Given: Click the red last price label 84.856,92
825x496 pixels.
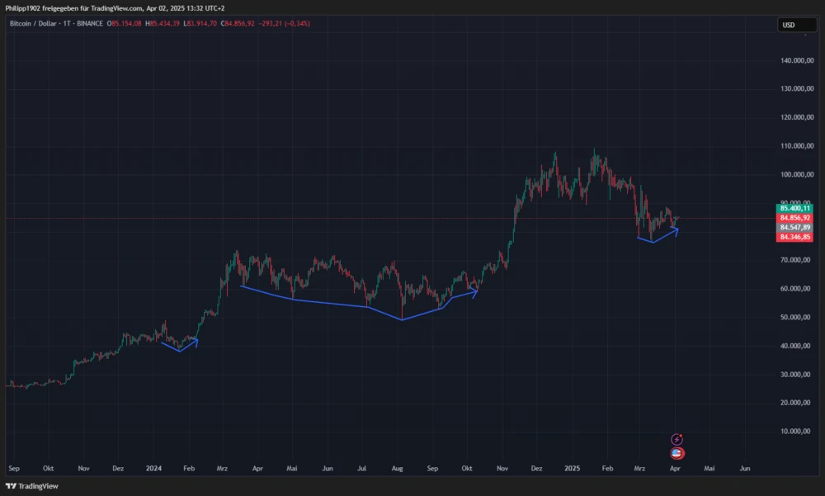Looking at the screenshot, I should (794, 218).
